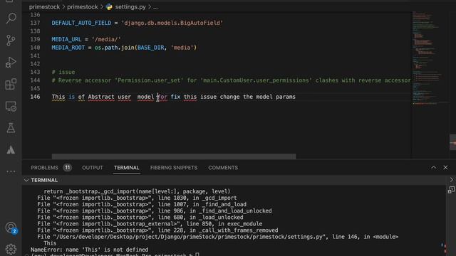The height and width of the screenshot is (256, 456).
Task: Switch to the OUTPUT tab
Action: coord(92,168)
